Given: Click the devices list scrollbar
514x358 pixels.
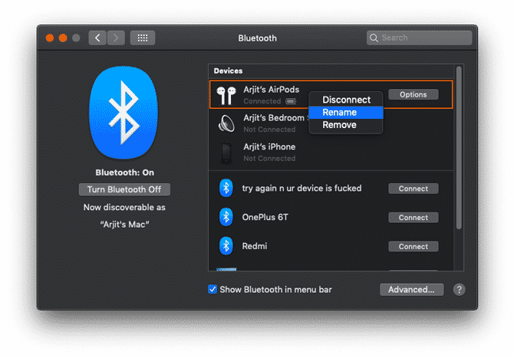Looking at the screenshot, I should 459,147.
